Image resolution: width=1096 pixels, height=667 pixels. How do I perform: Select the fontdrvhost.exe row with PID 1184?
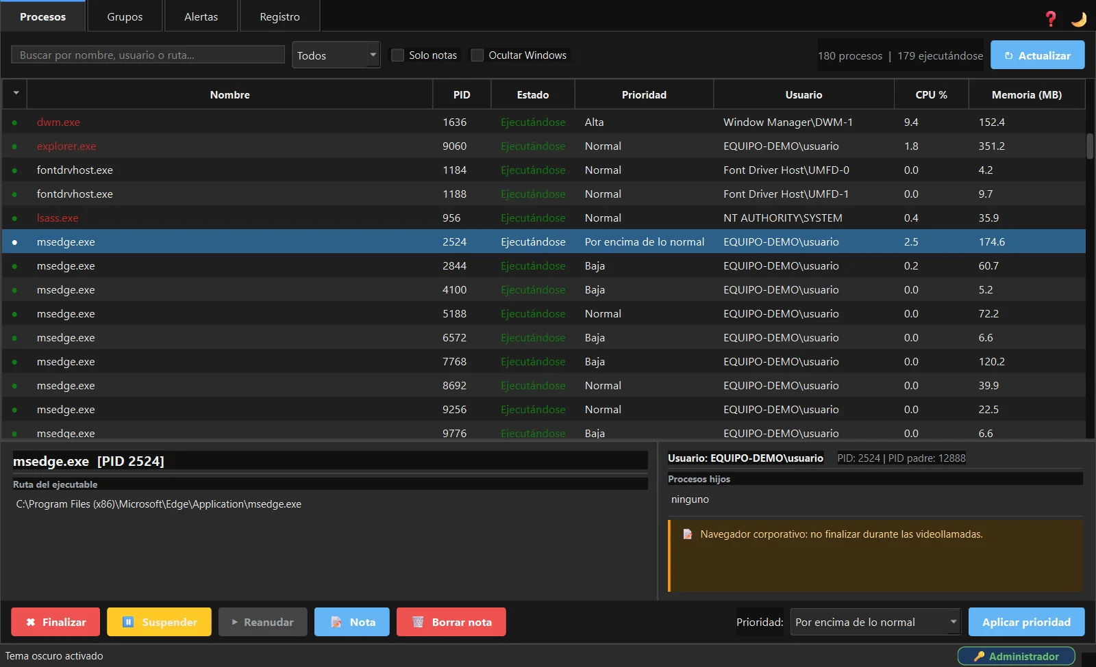(544, 170)
